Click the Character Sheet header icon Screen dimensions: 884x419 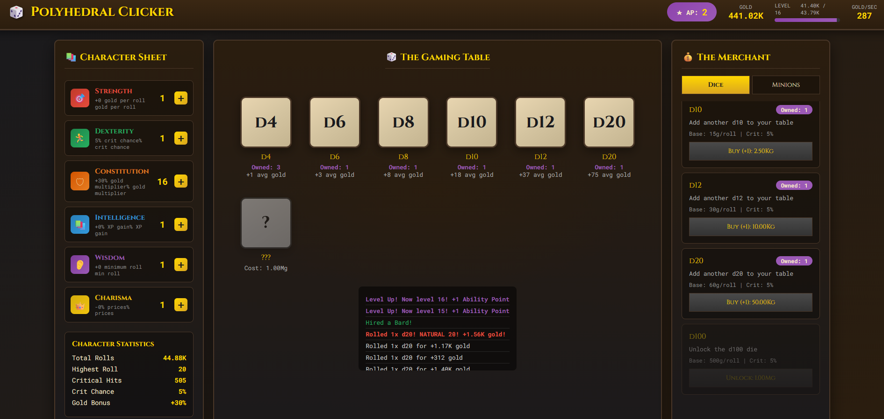(71, 57)
